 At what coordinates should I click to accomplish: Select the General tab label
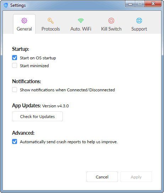click(x=24, y=29)
